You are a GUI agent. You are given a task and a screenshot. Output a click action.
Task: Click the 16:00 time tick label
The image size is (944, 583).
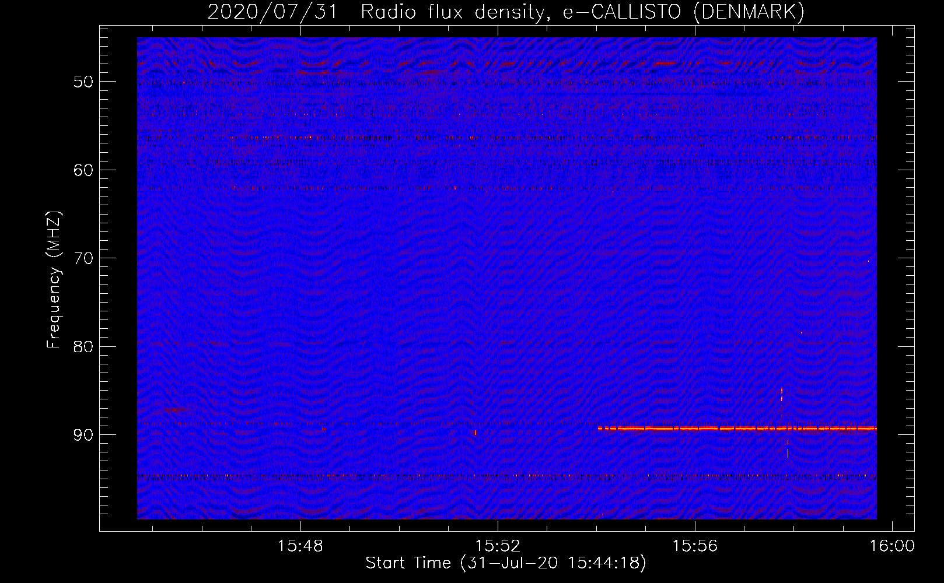(892, 546)
